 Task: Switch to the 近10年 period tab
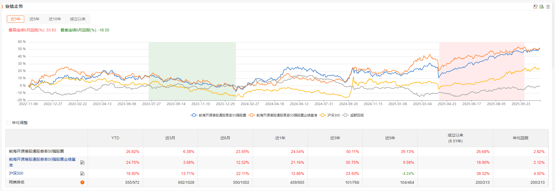55,19
